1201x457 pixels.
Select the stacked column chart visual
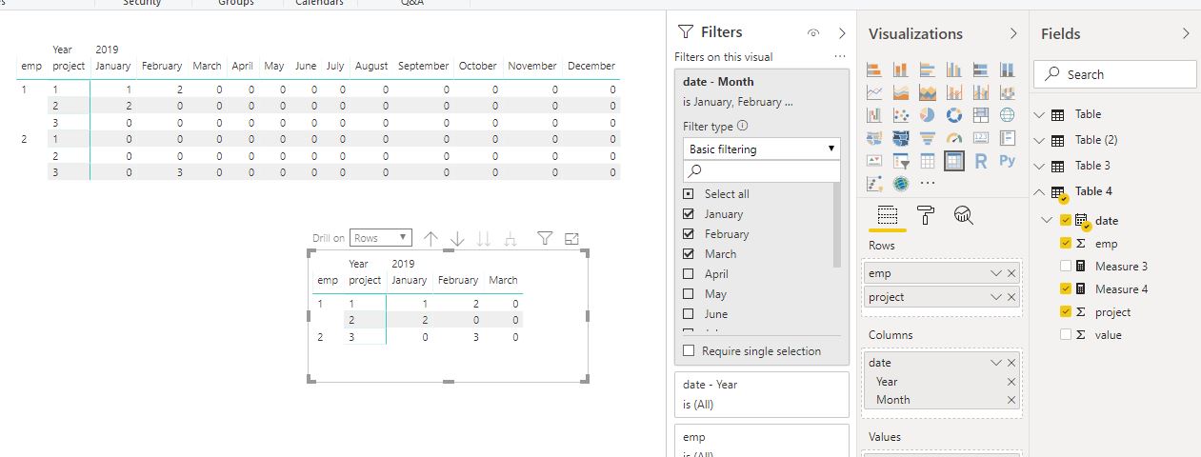(x=901, y=70)
